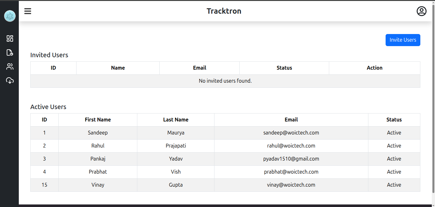This screenshot has width=435, height=207.
Task: Click the Last Name column header
Action: pos(176,120)
